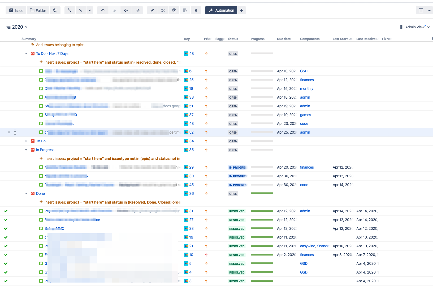Toggle the resolved checkmark on issue 27
The height and width of the screenshot is (286, 433).
pyautogui.click(x=6, y=219)
